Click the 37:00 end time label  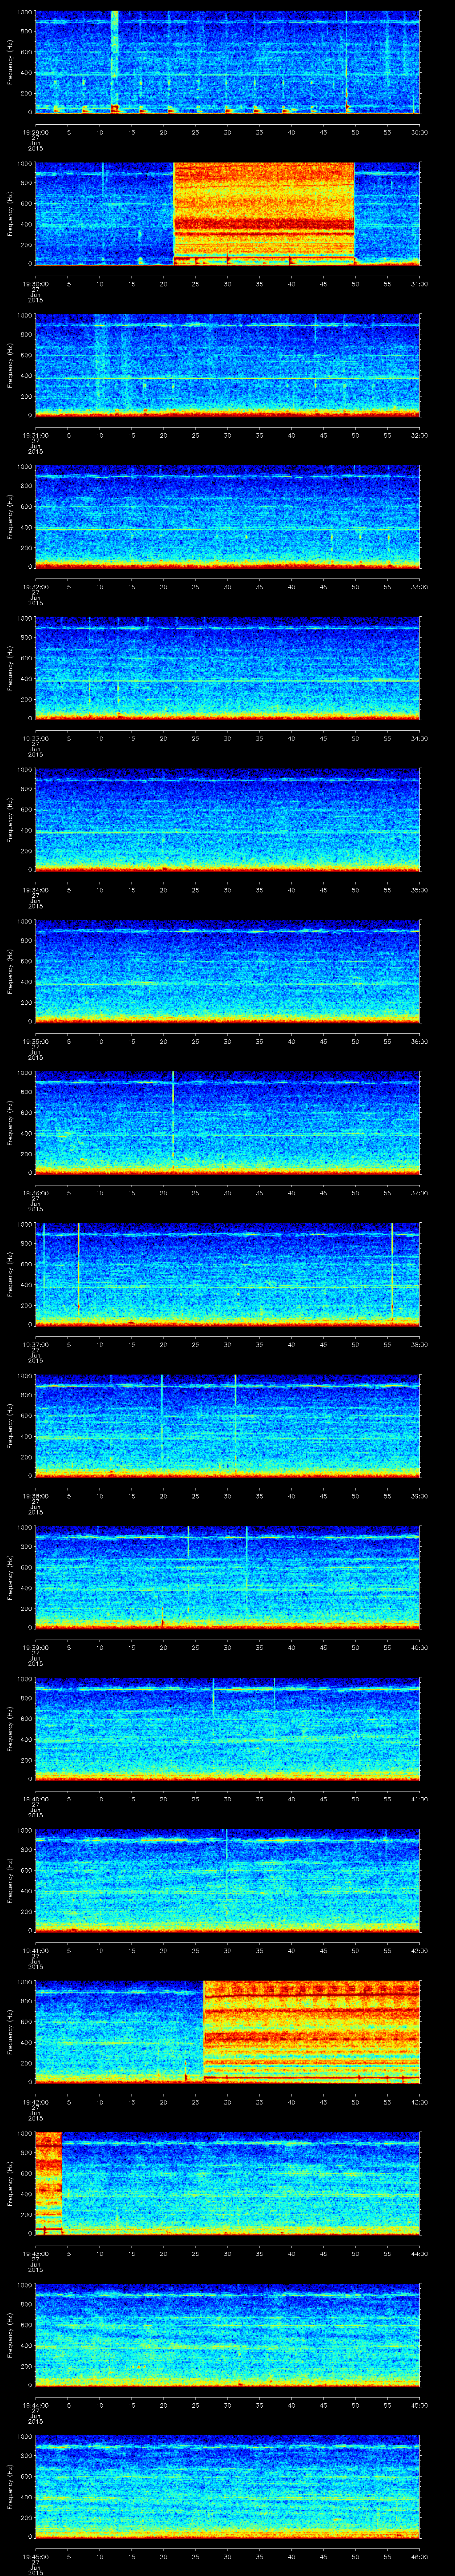click(x=419, y=1193)
